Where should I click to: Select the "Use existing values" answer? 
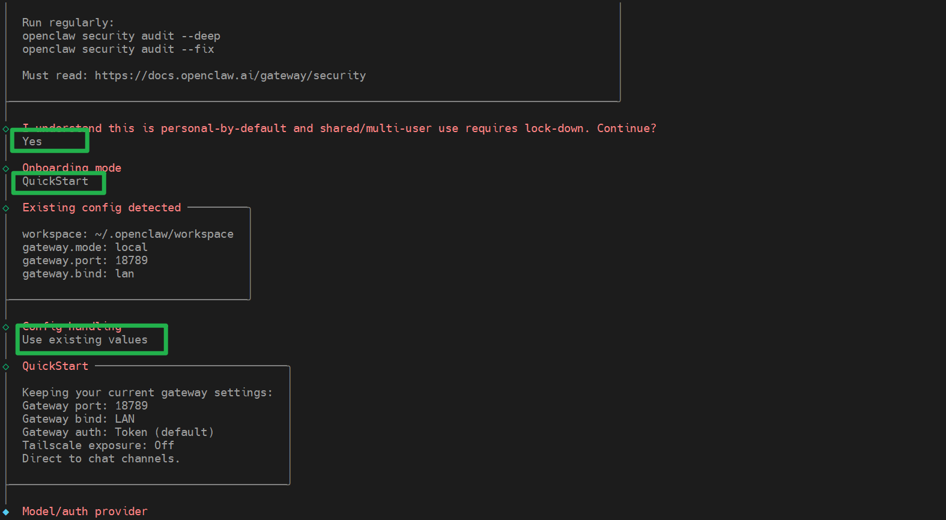(85, 340)
